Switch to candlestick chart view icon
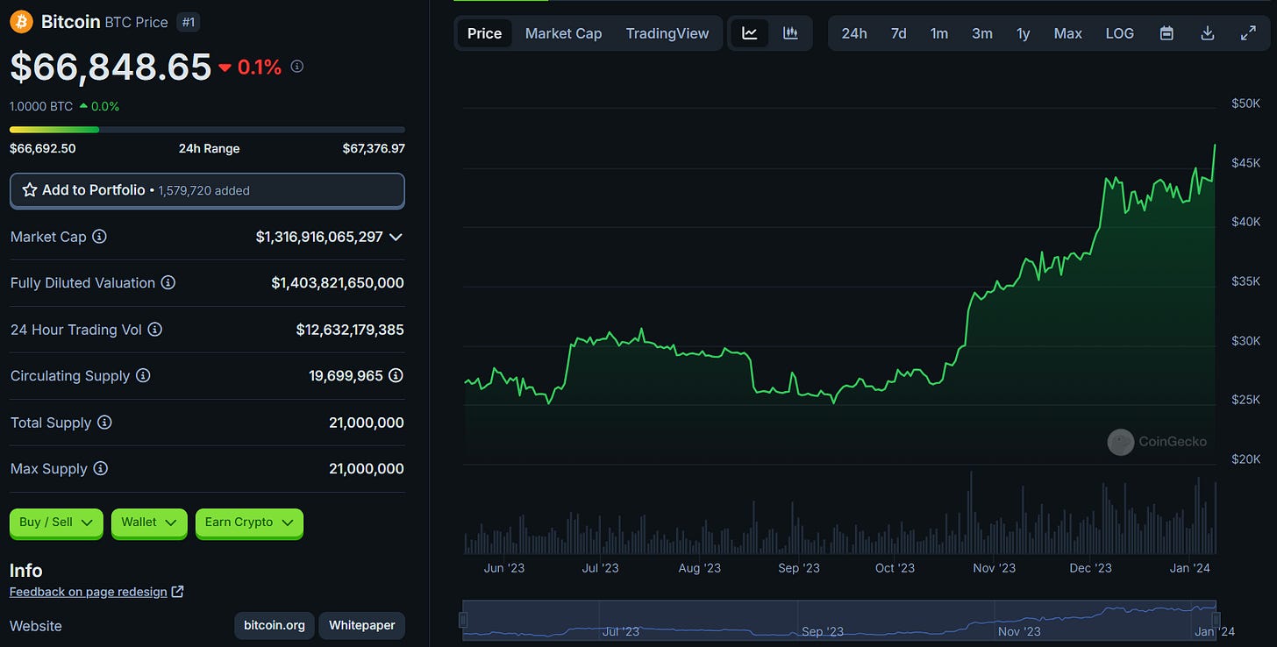Screen dimensions: 1277x647 coord(790,33)
